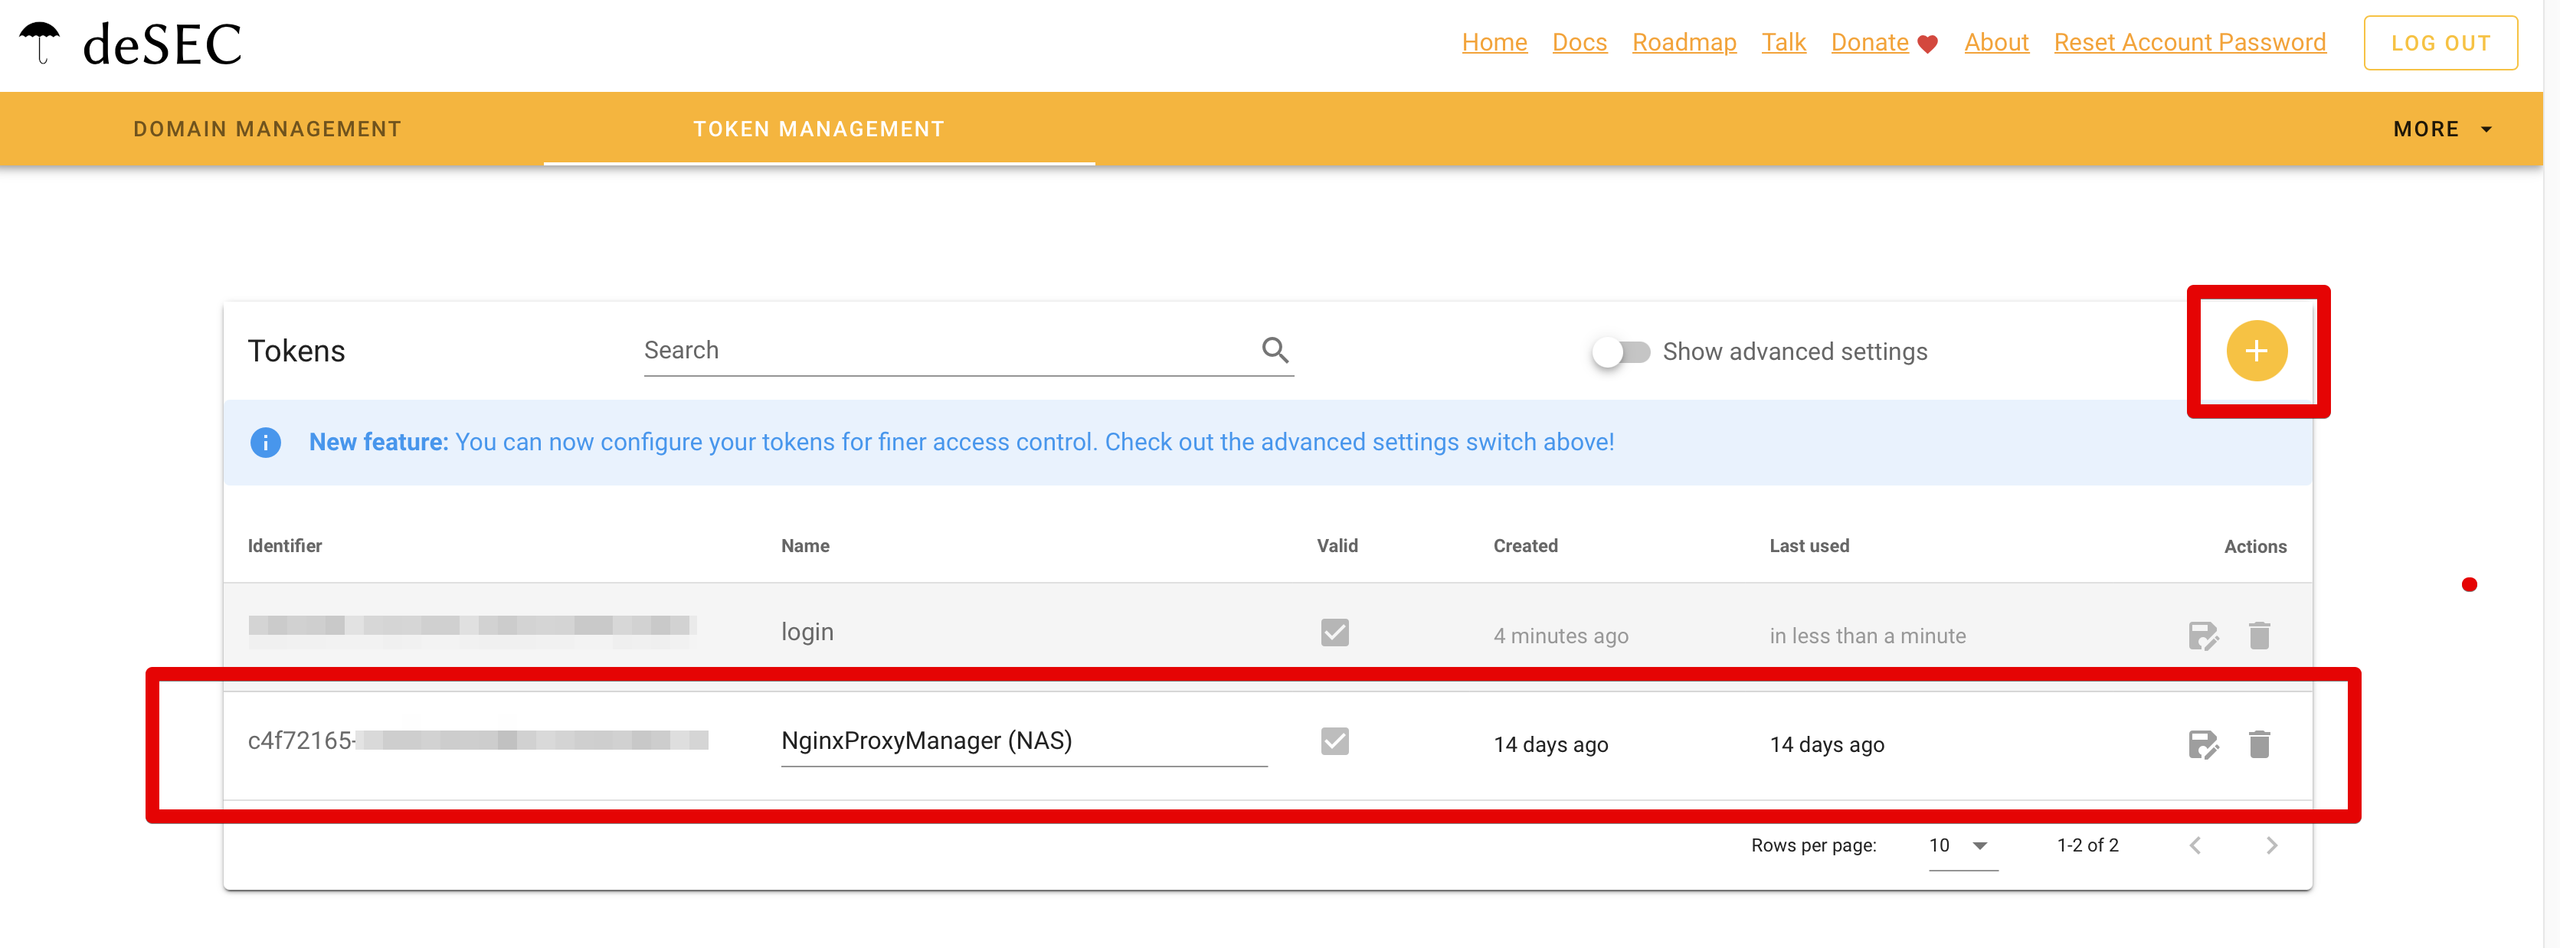Screen dimensions: 2560x948
Task: Go to previous page chevron
Action: pyautogui.click(x=2195, y=845)
